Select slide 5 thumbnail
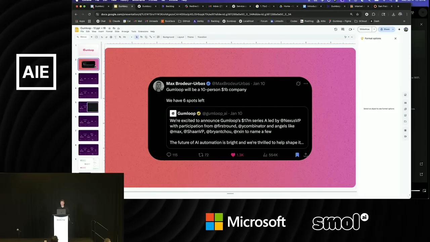Screen dimensions: 430x242 [88, 107]
